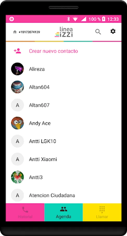Open Alireza's avatar photo
The height and width of the screenshot is (236, 127).
click(x=17, y=69)
